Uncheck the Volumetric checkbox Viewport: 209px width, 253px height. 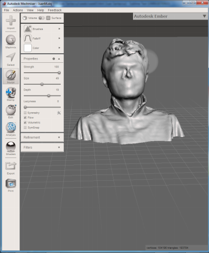pyautogui.click(x=25, y=122)
